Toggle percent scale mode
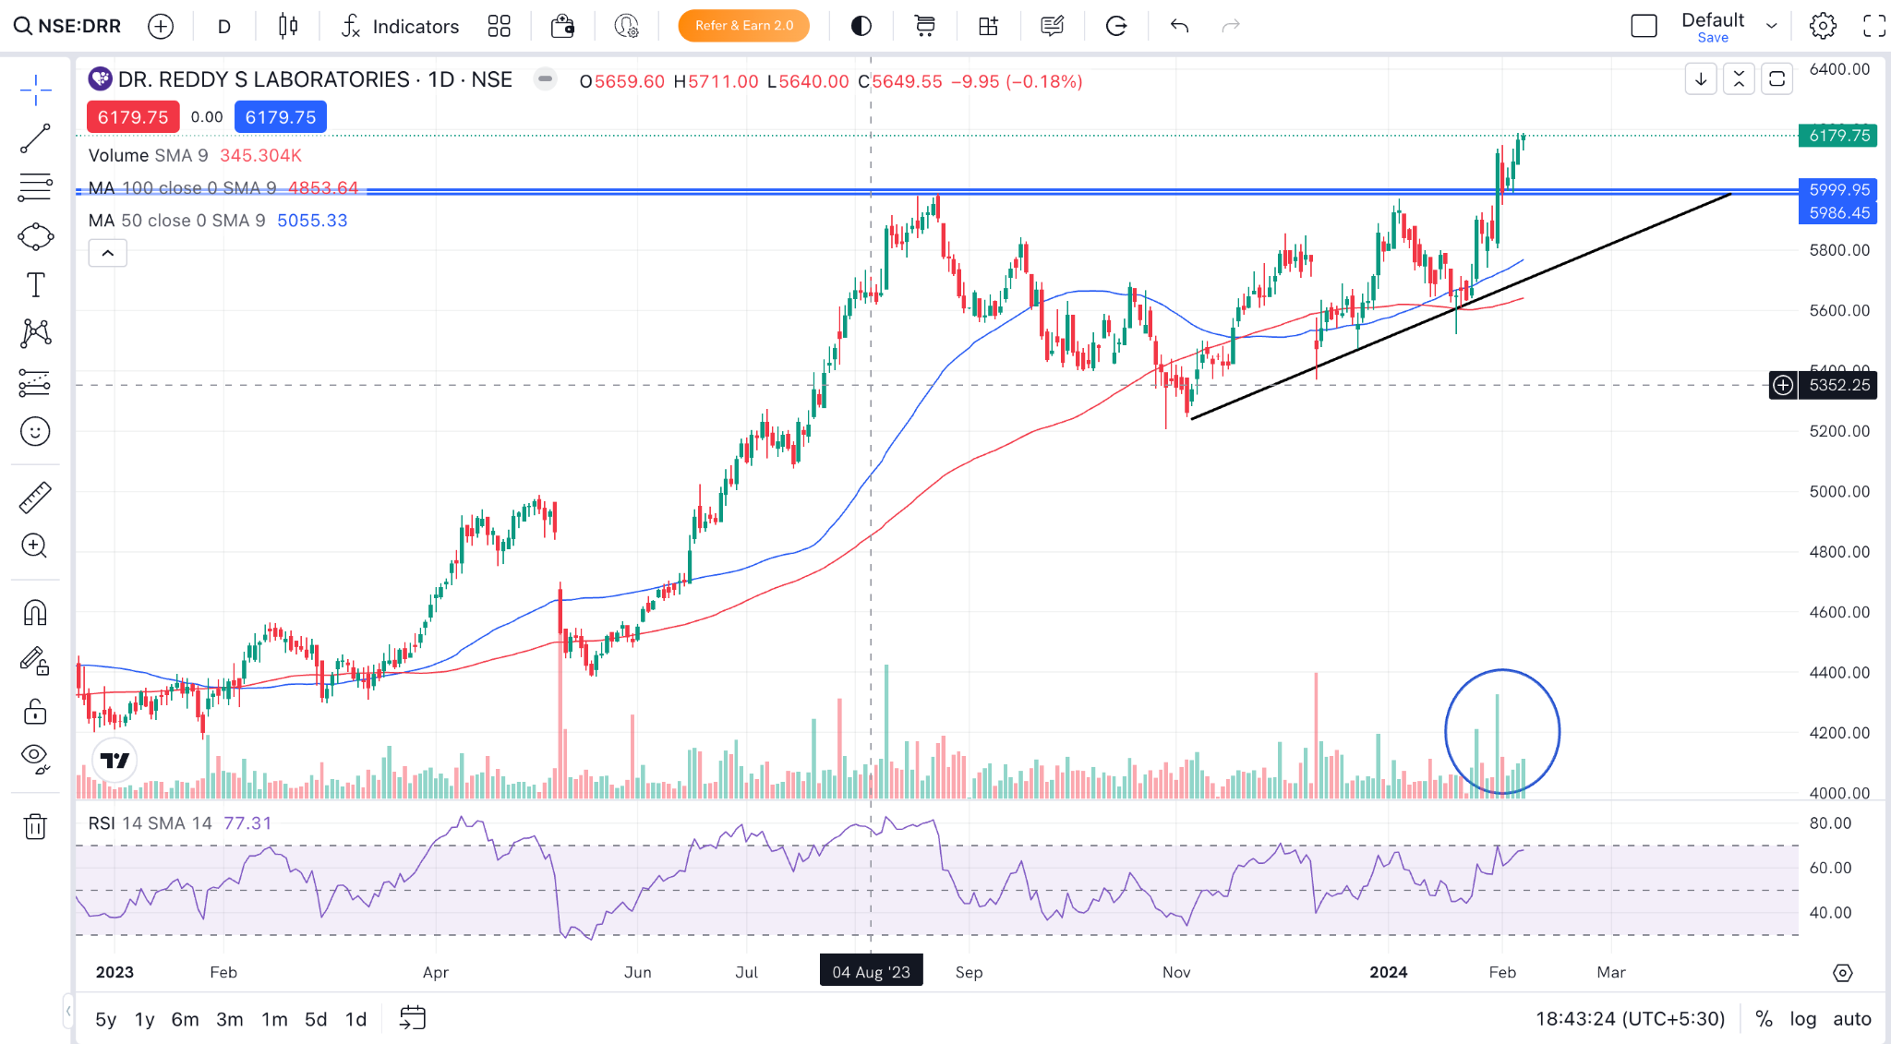Screen dimensions: 1891x1044 [x=1764, y=1019]
